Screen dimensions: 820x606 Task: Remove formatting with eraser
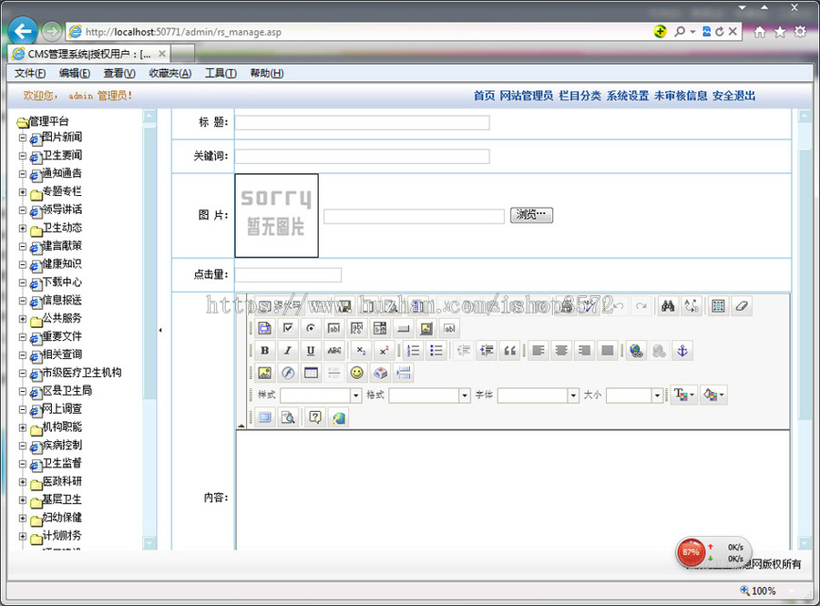741,306
